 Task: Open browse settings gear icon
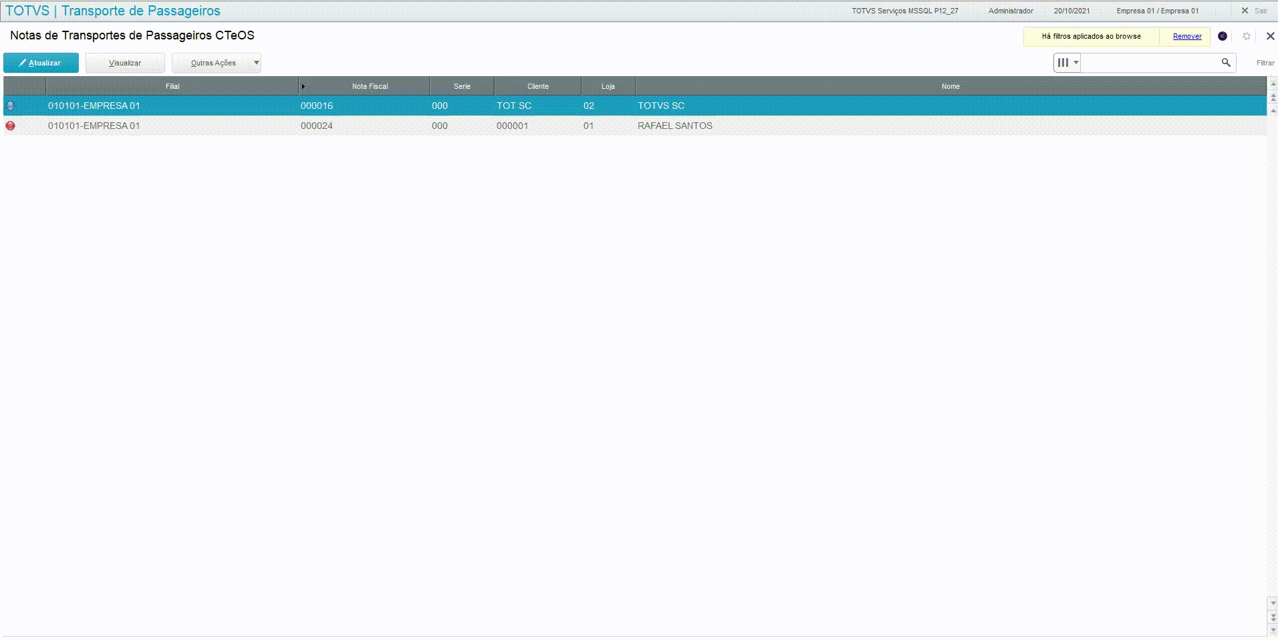point(1247,36)
